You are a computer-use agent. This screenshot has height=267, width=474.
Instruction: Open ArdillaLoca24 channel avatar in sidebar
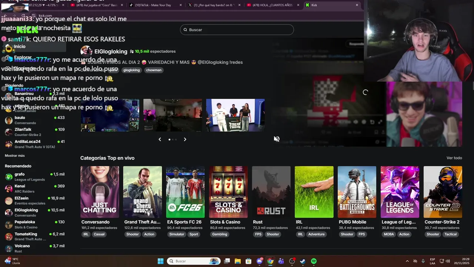[x=9, y=144]
